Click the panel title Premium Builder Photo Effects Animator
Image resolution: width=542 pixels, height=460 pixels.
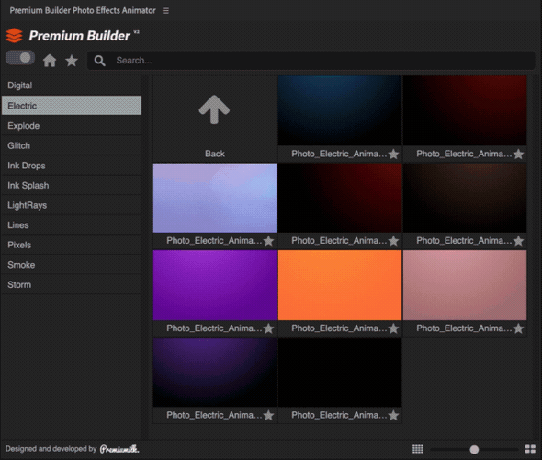83,11
